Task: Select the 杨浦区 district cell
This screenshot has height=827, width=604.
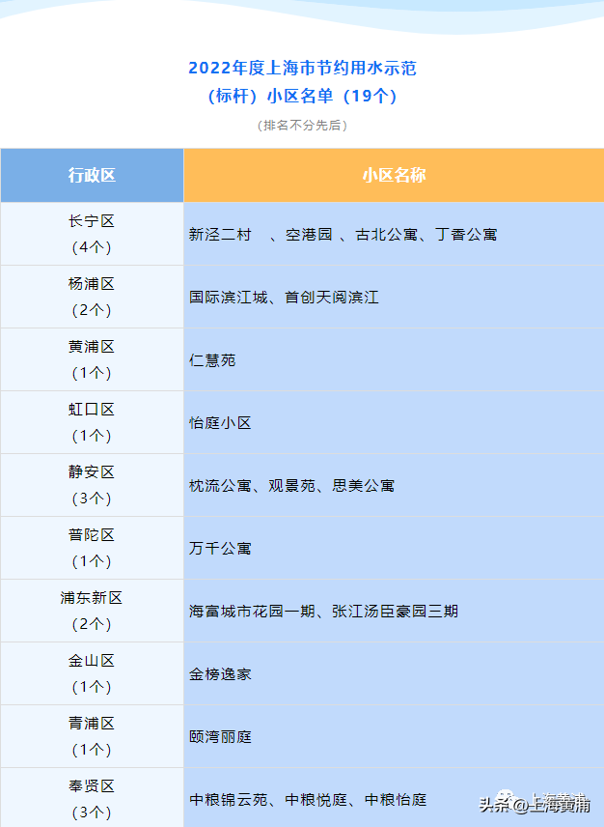Action: point(92,297)
